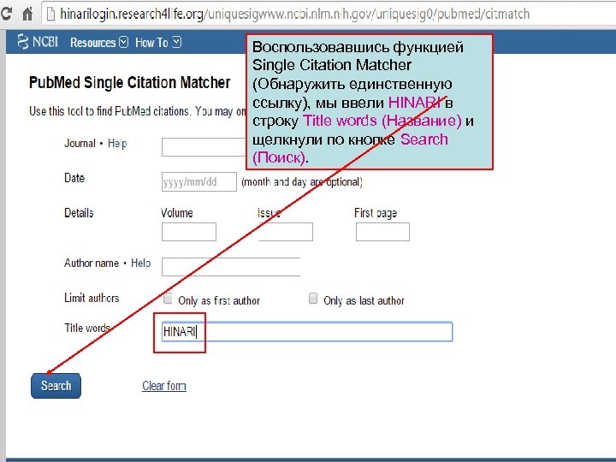Check Only as first author
The height and width of the screenshot is (462, 616).
pyautogui.click(x=168, y=299)
